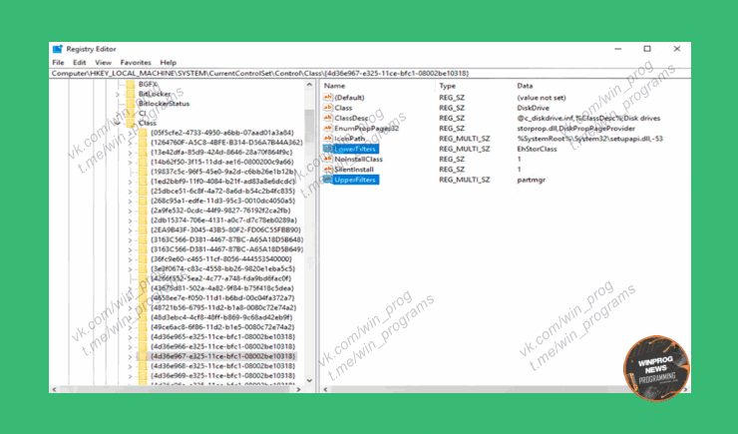The height and width of the screenshot is (434, 738).
Task: Select the (Default) value string icon
Action: pyautogui.click(x=328, y=98)
